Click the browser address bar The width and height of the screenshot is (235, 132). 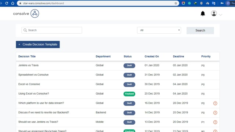[x=97, y=3]
